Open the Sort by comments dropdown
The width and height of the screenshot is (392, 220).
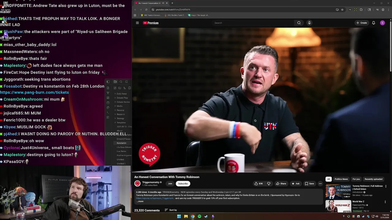click(171, 210)
